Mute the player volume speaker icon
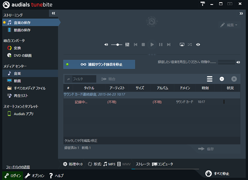248x180 pixels. [106, 45]
